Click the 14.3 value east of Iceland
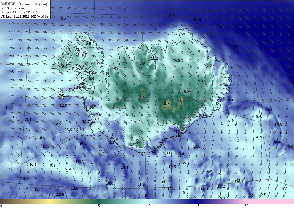294x208 pixels. click(269, 110)
